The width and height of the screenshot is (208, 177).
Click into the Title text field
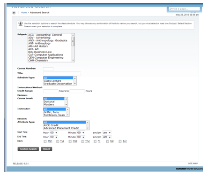pyautogui.click(x=62, y=73)
